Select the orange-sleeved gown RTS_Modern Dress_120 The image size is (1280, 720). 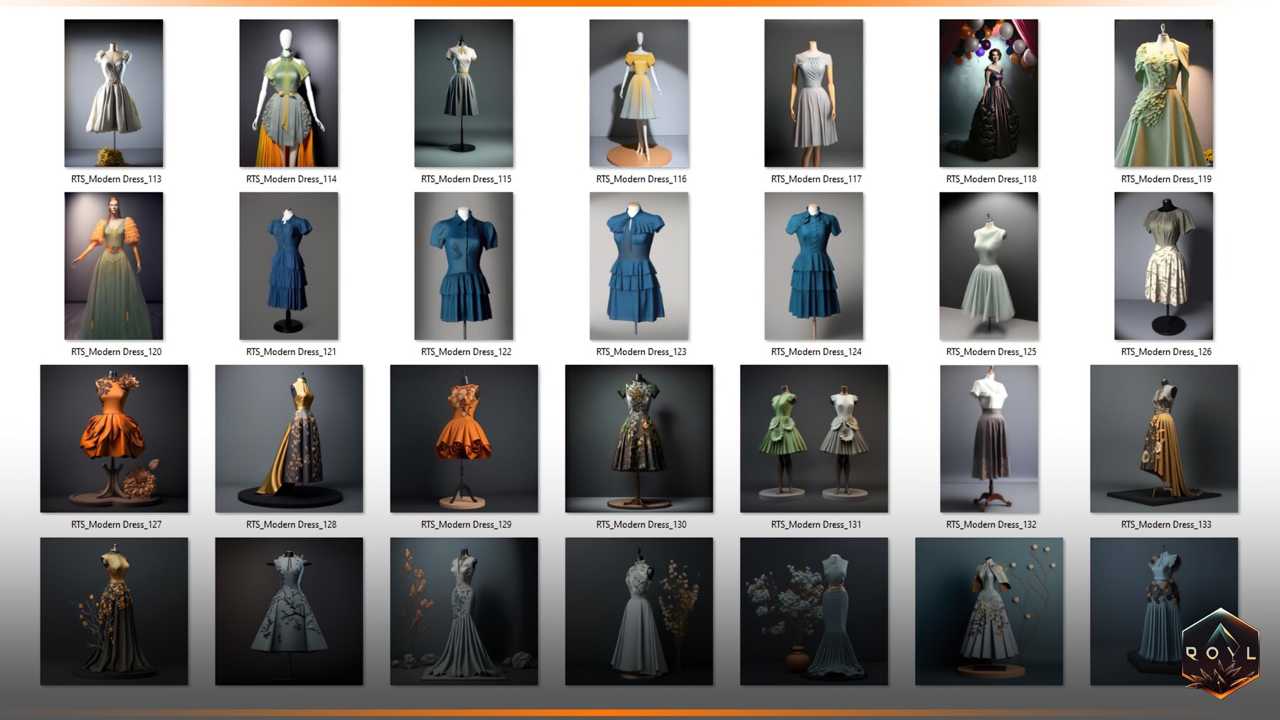[x=114, y=265]
